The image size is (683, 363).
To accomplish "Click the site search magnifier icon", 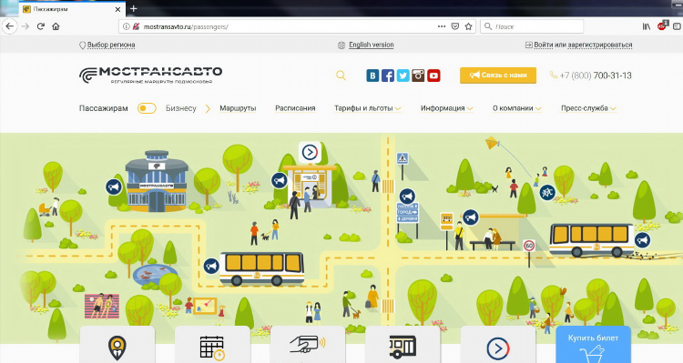I will click(341, 76).
